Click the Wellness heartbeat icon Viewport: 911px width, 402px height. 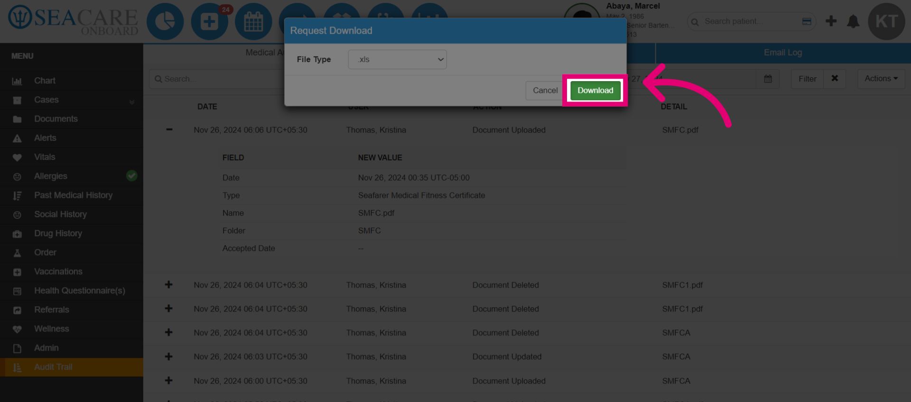(x=17, y=329)
